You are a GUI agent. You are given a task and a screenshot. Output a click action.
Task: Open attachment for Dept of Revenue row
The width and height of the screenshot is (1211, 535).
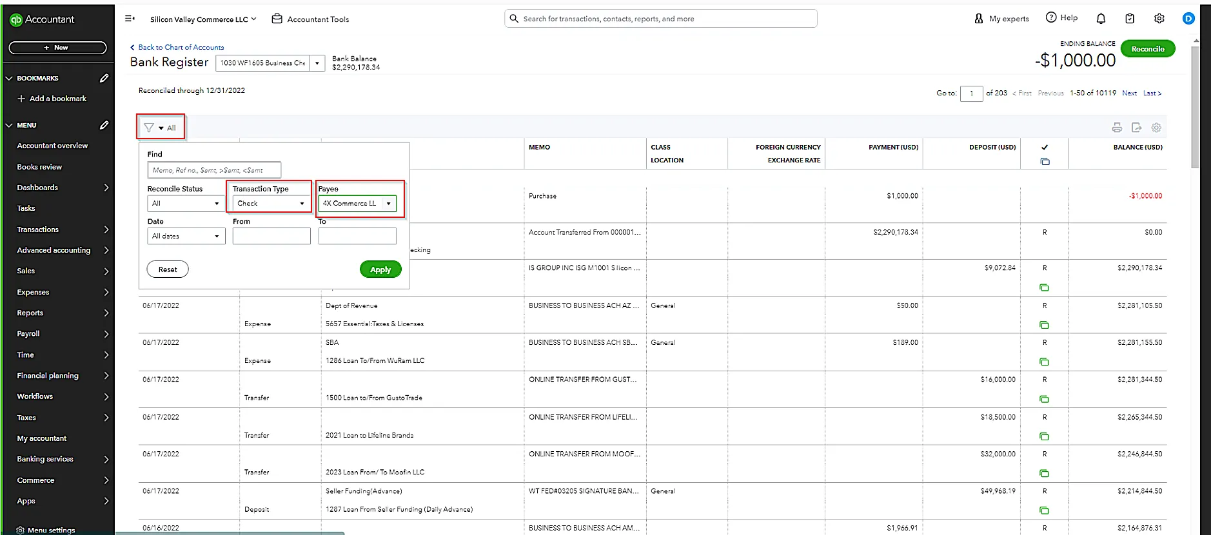tap(1044, 325)
